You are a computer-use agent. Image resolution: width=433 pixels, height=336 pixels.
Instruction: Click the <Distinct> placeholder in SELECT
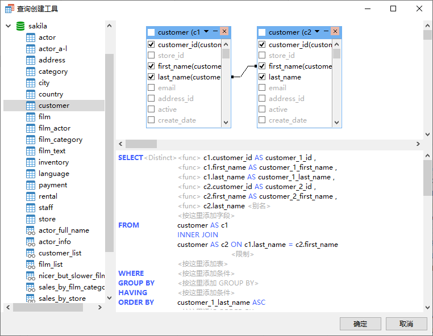coord(160,158)
